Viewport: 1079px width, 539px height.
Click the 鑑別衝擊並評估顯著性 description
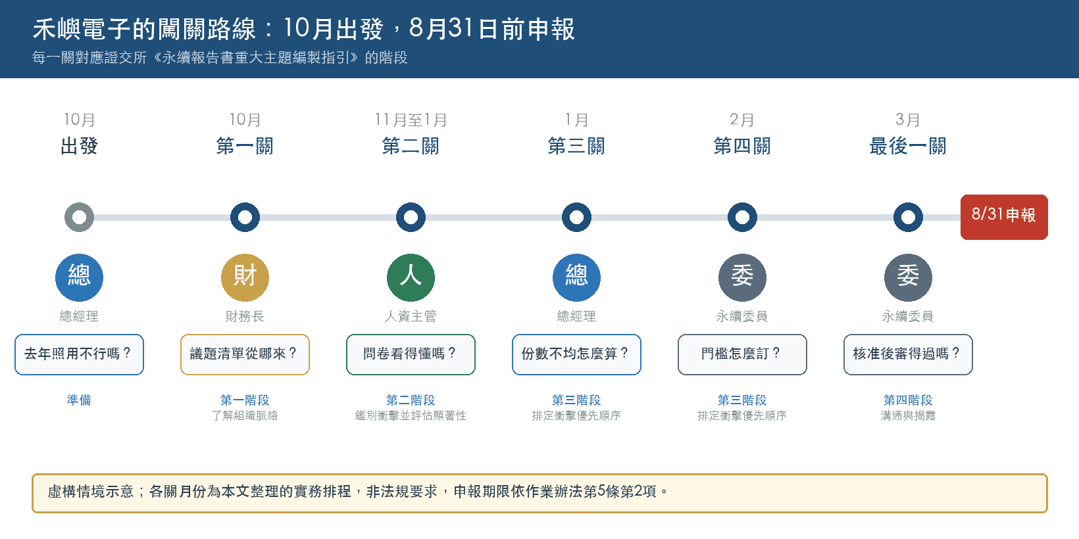tap(411, 415)
